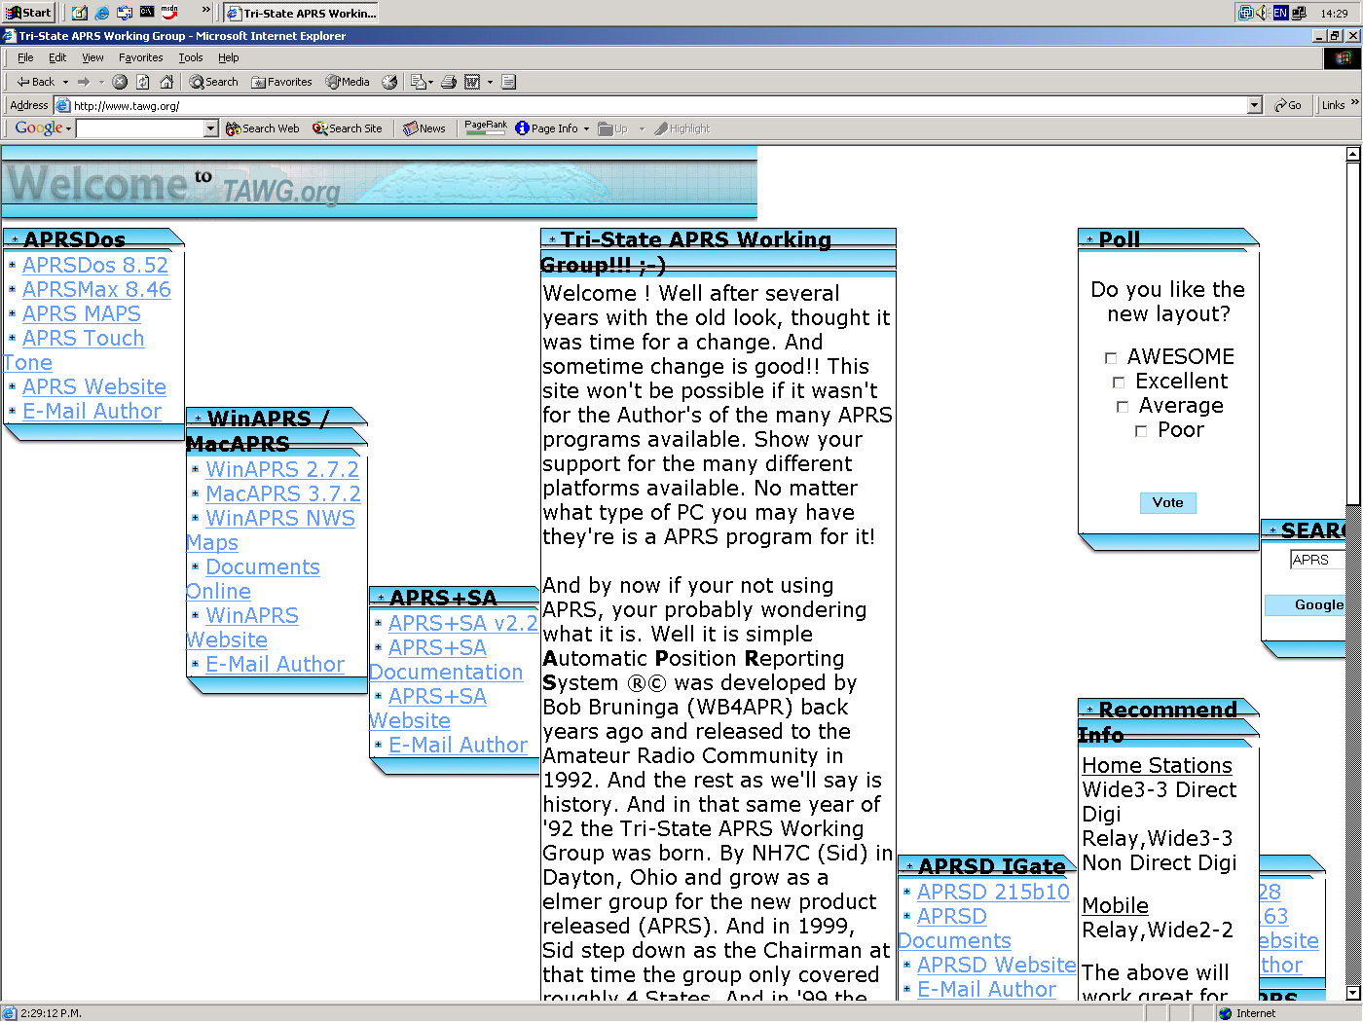This screenshot has height=1022, width=1363.
Task: Stop page loading with Stop icon
Action: point(120,82)
